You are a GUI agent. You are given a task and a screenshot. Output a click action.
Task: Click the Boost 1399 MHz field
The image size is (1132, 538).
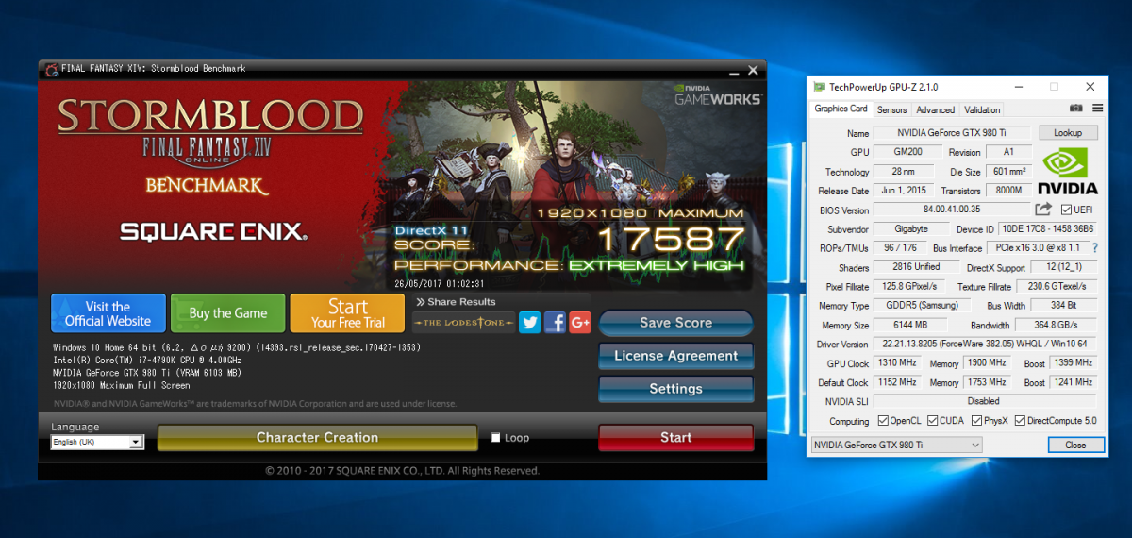click(1074, 363)
